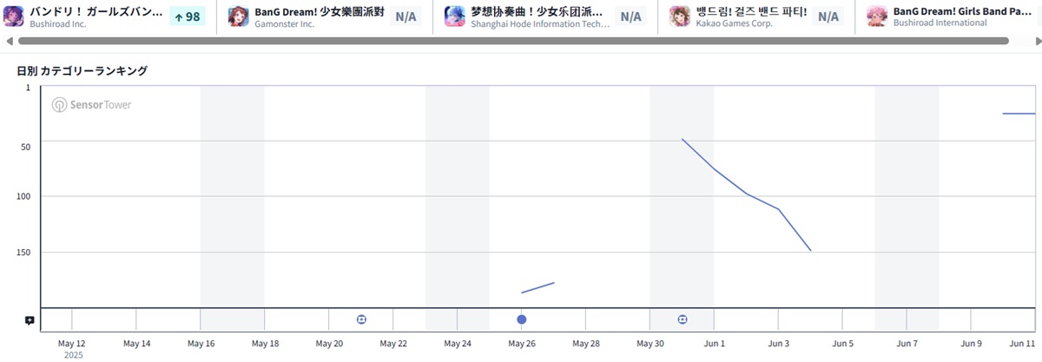The width and height of the screenshot is (1042, 362).
Task: Click the event marker icon near May 31
Action: (x=683, y=319)
